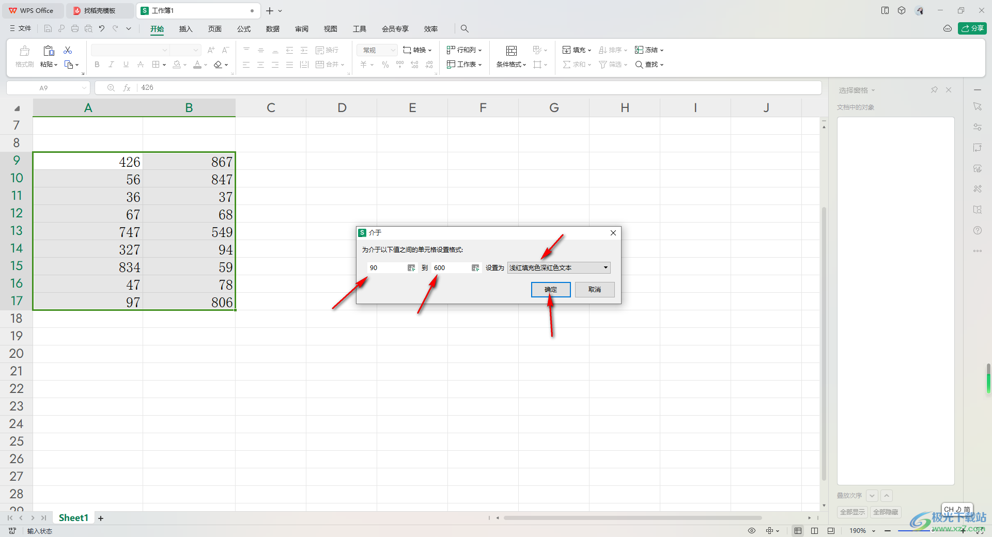992x537 pixels.
Task: Open the 填充 fill dropdown
Action: click(x=577, y=50)
